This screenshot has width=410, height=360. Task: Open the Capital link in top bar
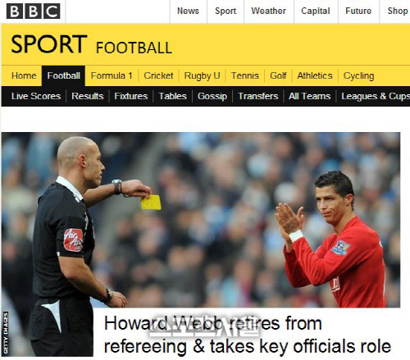[x=316, y=11]
